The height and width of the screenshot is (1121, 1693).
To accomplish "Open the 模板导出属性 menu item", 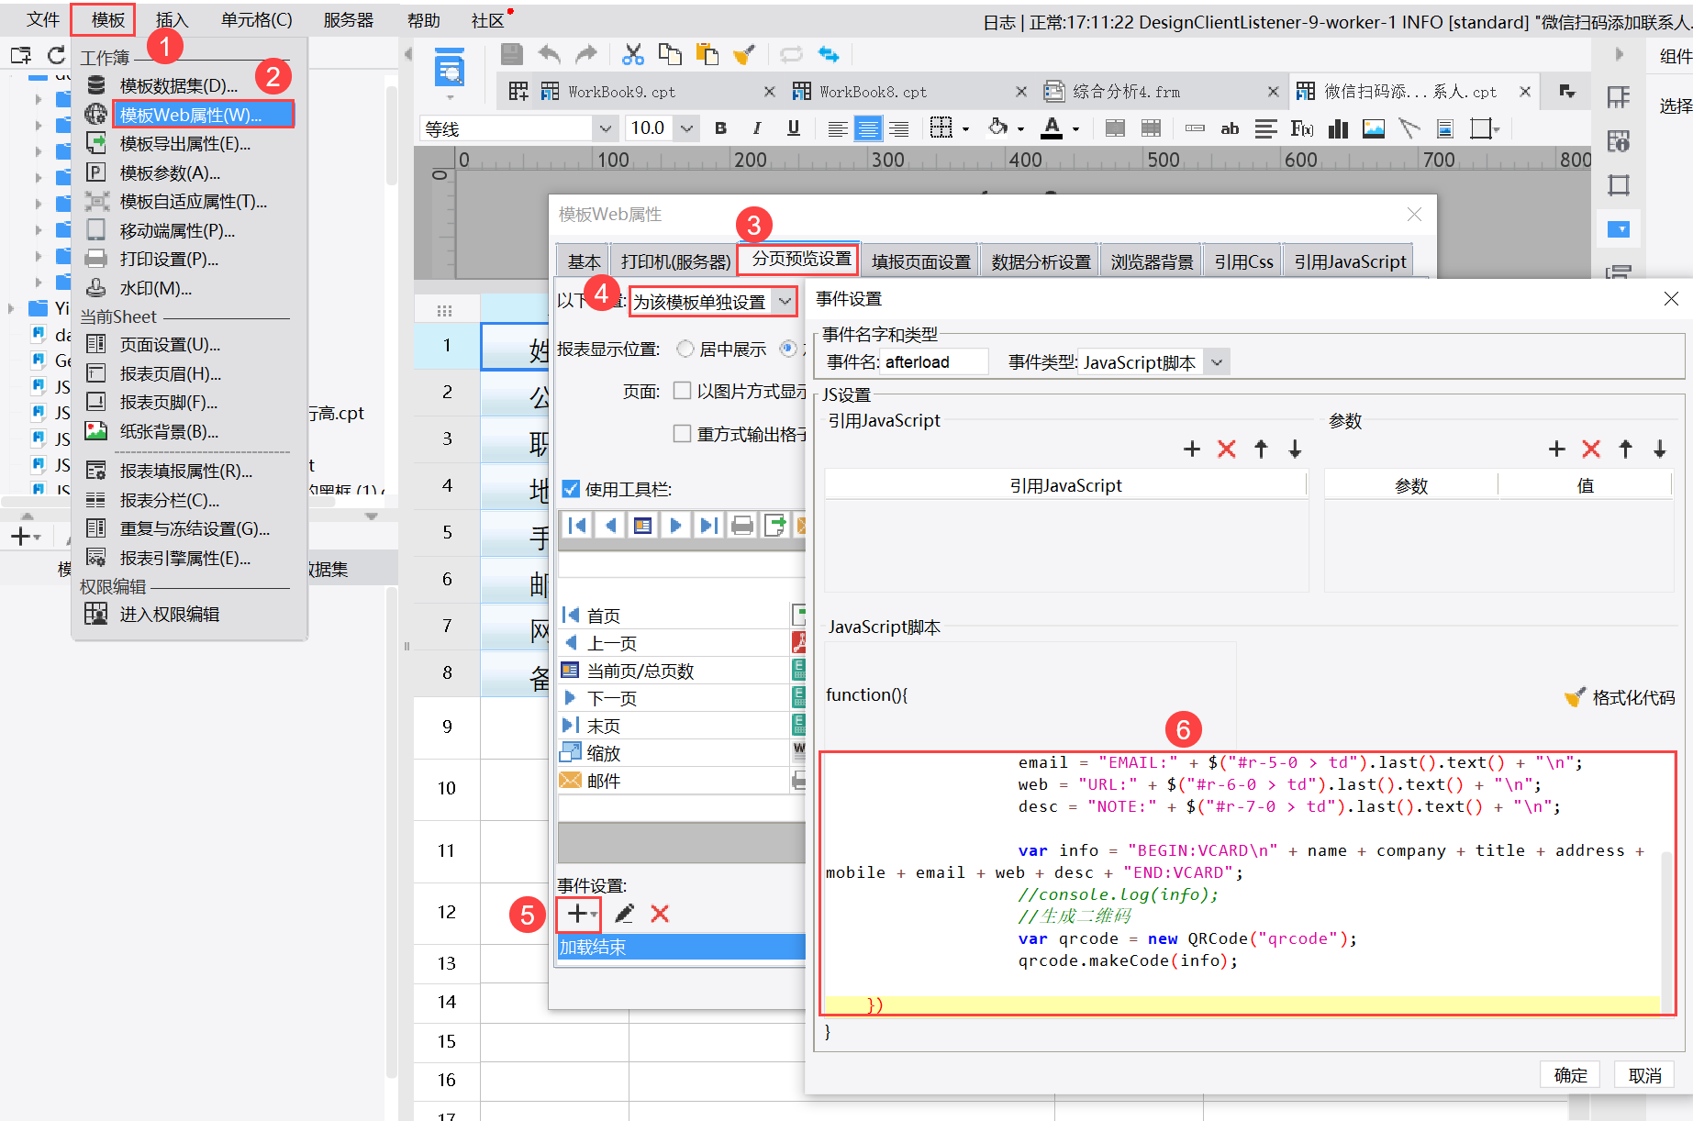I will coord(184,143).
